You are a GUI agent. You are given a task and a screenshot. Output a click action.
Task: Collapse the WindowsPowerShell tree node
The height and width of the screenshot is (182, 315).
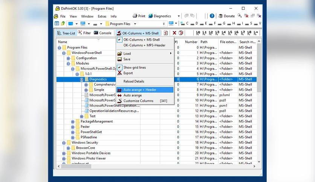tap(64, 53)
